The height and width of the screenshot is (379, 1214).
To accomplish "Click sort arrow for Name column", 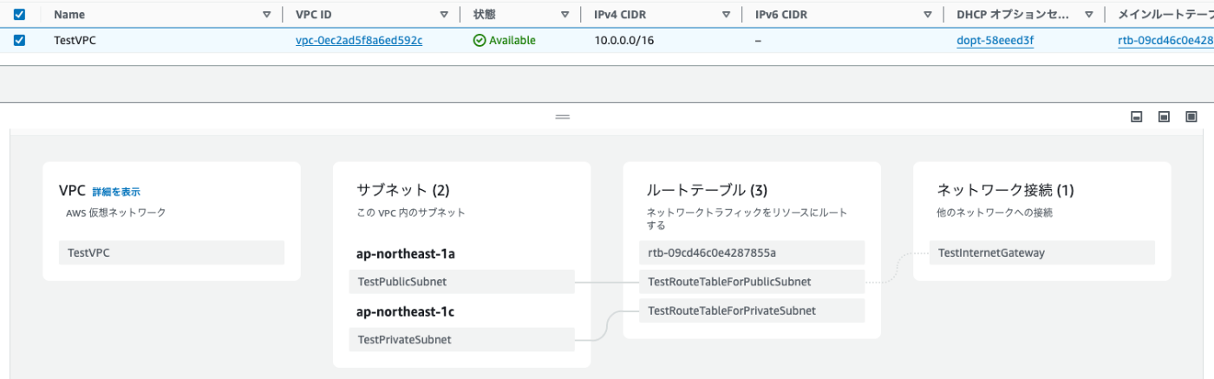I will (x=266, y=15).
